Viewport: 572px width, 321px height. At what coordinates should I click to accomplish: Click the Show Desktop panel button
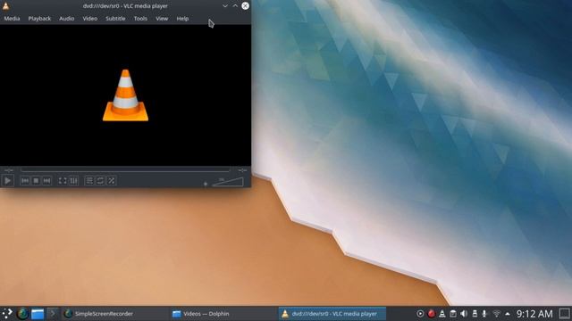[564, 314]
